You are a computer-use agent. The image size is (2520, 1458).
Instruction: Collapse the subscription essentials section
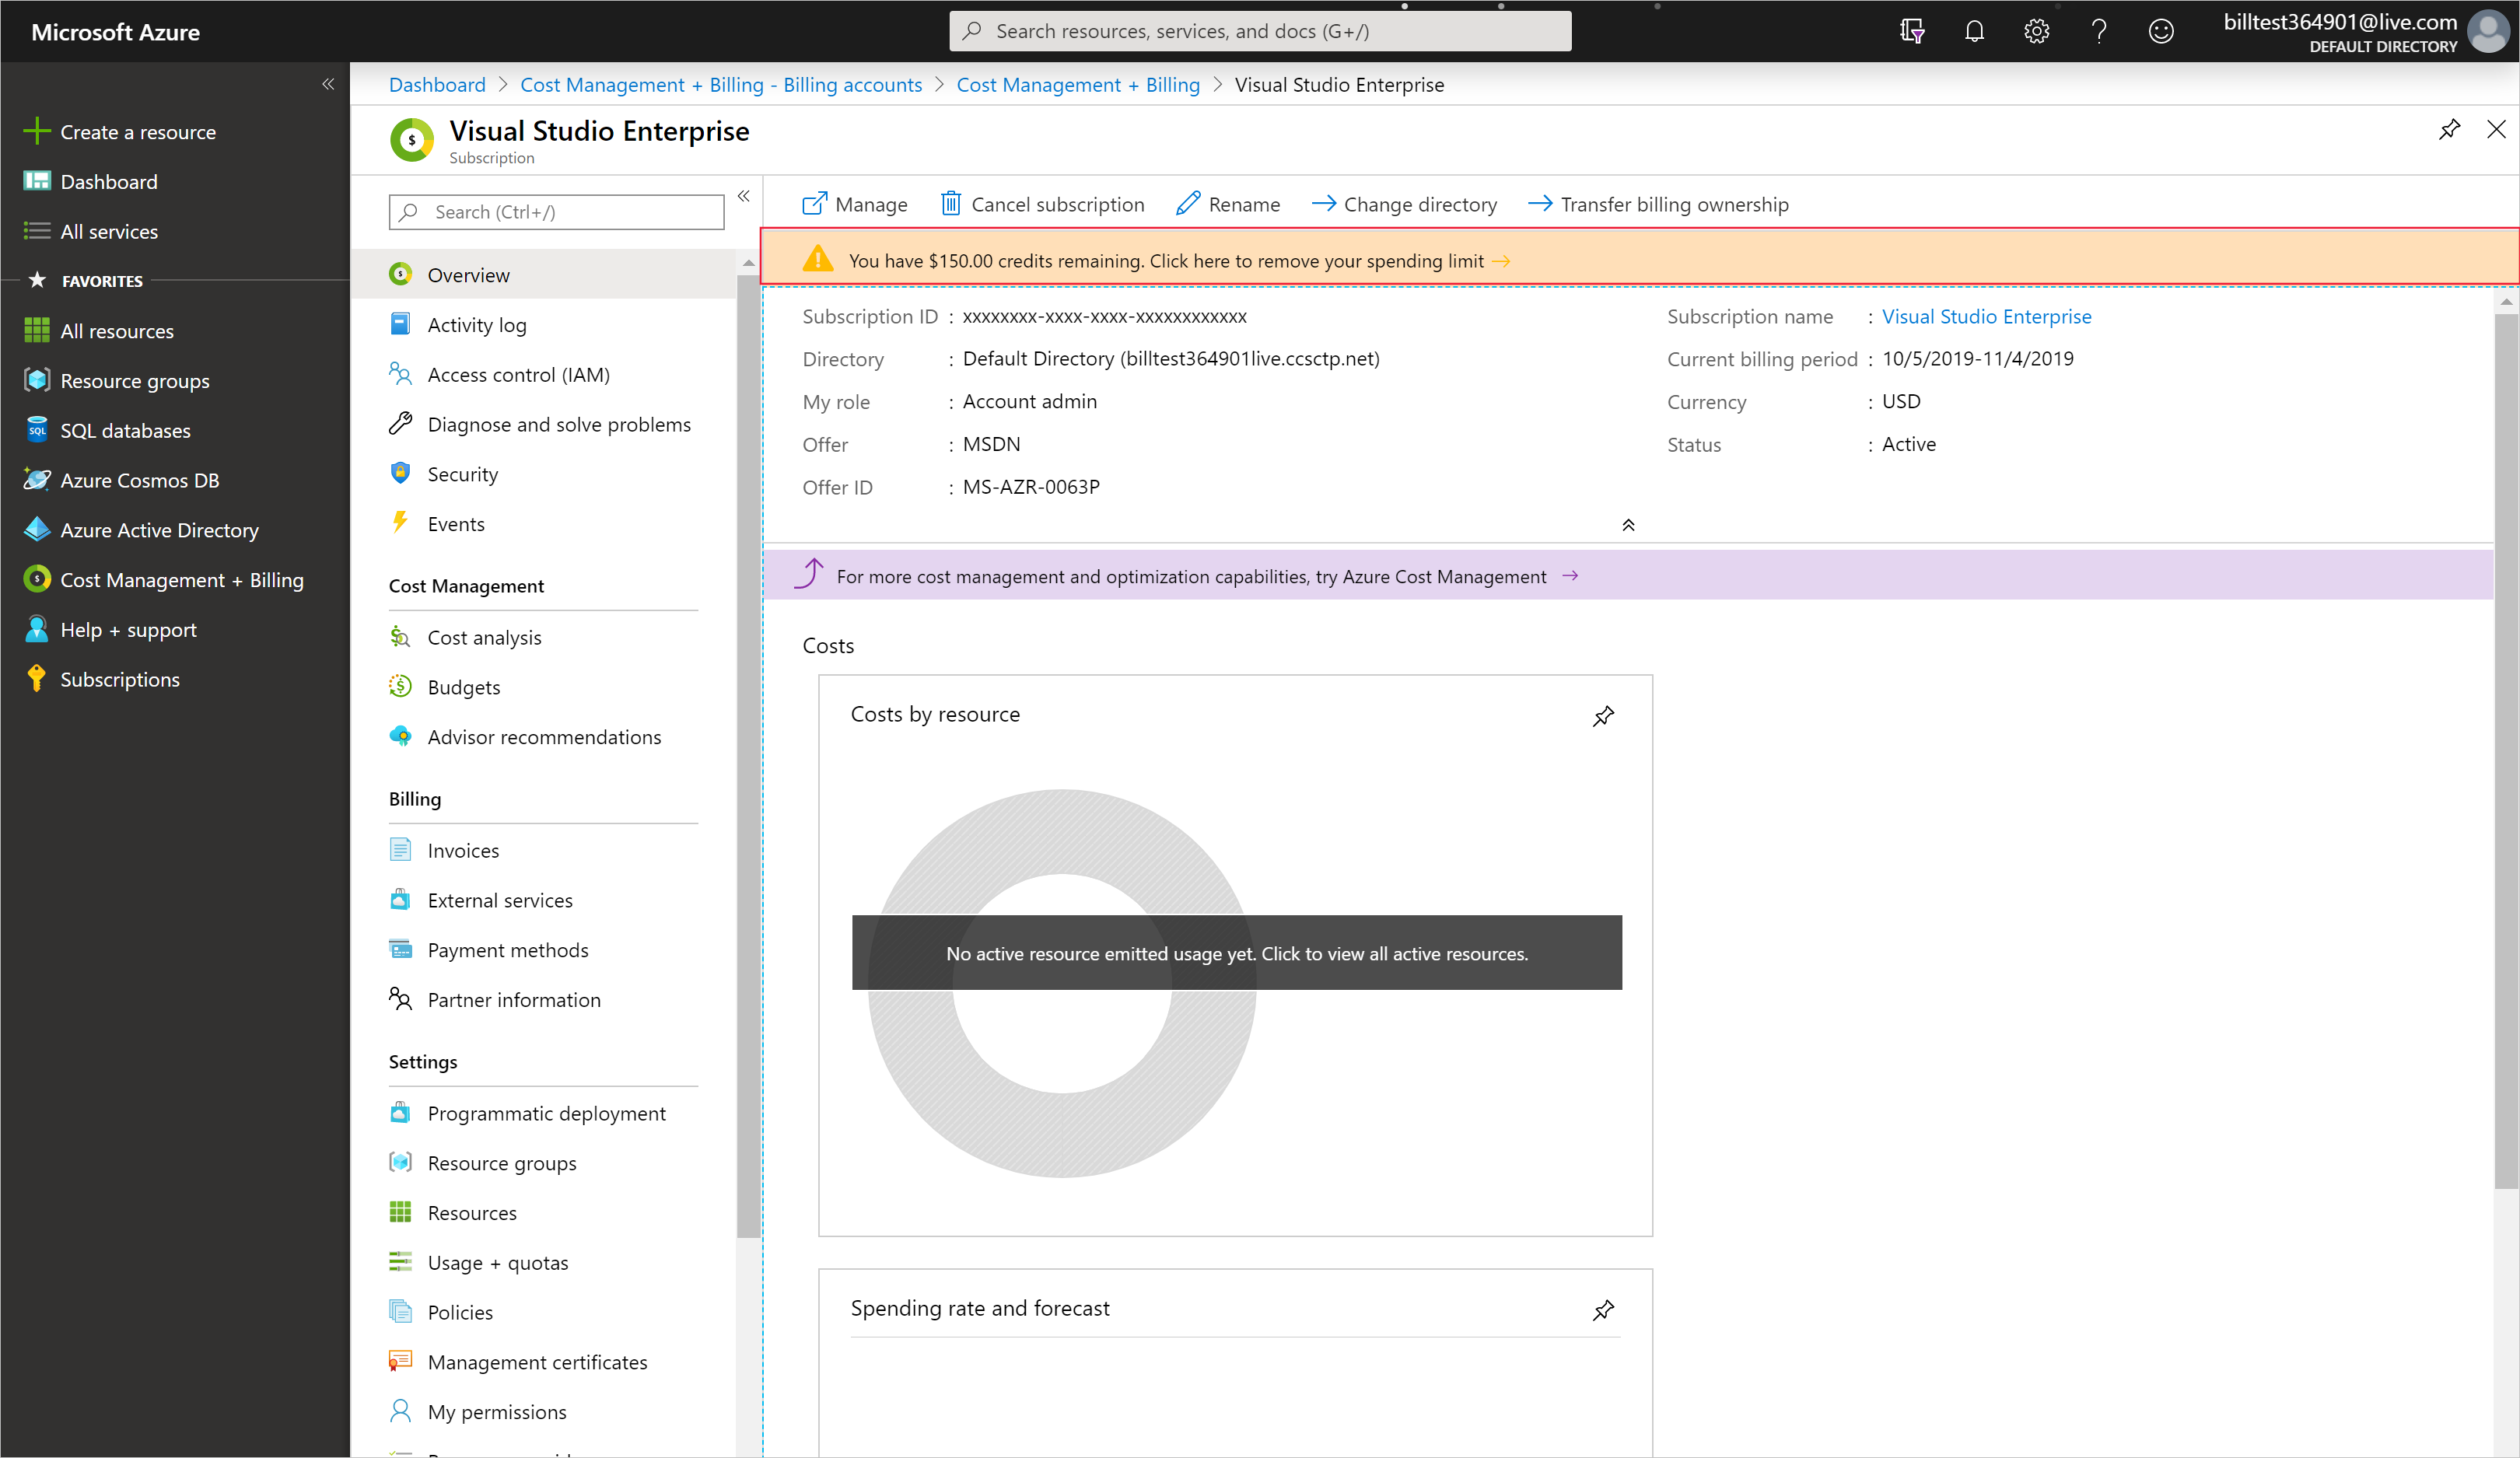click(x=1628, y=525)
